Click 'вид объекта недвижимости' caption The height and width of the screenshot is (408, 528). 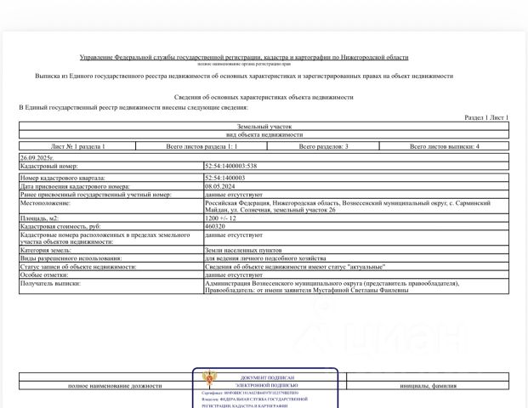click(264, 134)
